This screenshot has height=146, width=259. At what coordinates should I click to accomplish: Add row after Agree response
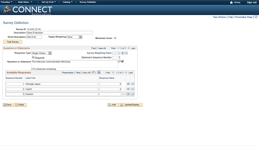[128, 89]
